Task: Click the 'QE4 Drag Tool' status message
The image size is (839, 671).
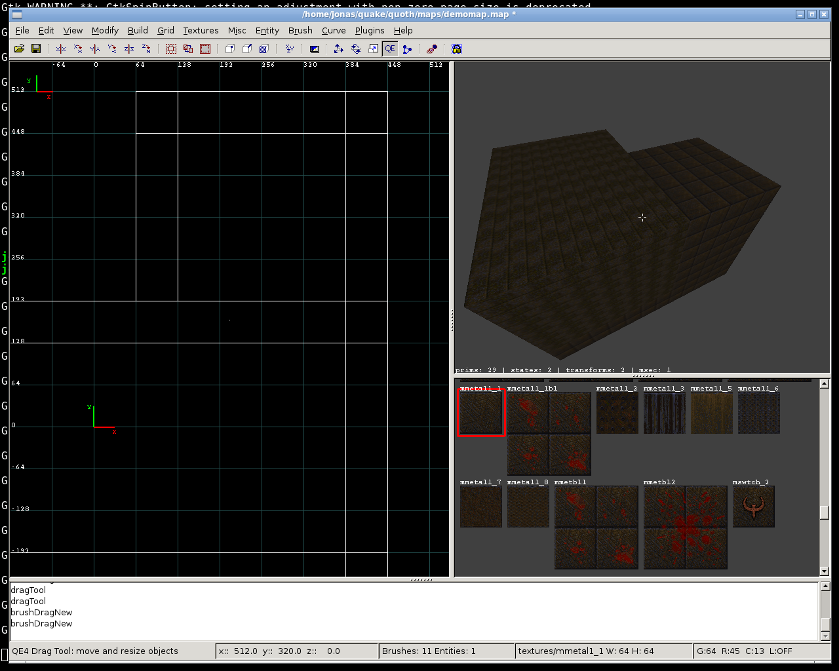Action: (95, 651)
